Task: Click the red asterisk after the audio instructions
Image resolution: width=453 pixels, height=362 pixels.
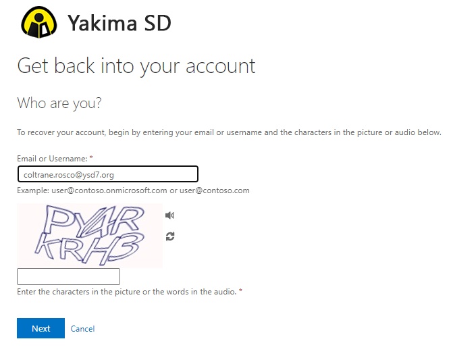Action: (x=240, y=290)
